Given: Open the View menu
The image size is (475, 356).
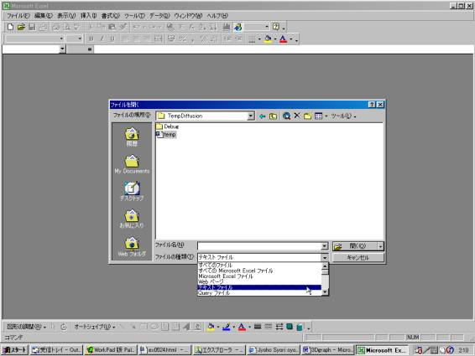Looking at the screenshot, I should point(66,16).
